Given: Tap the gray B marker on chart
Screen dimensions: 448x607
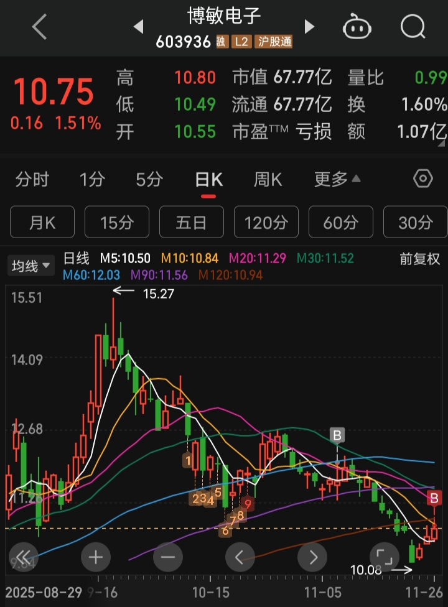Looking at the screenshot, I should coord(337,435).
